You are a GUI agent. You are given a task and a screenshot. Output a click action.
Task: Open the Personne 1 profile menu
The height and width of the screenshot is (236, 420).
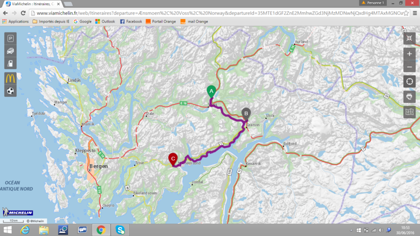click(x=372, y=3)
